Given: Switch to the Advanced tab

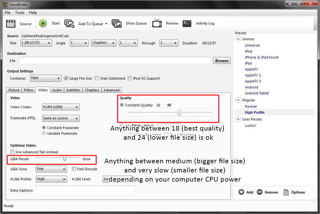Looking at the screenshot, I should (x=111, y=90).
